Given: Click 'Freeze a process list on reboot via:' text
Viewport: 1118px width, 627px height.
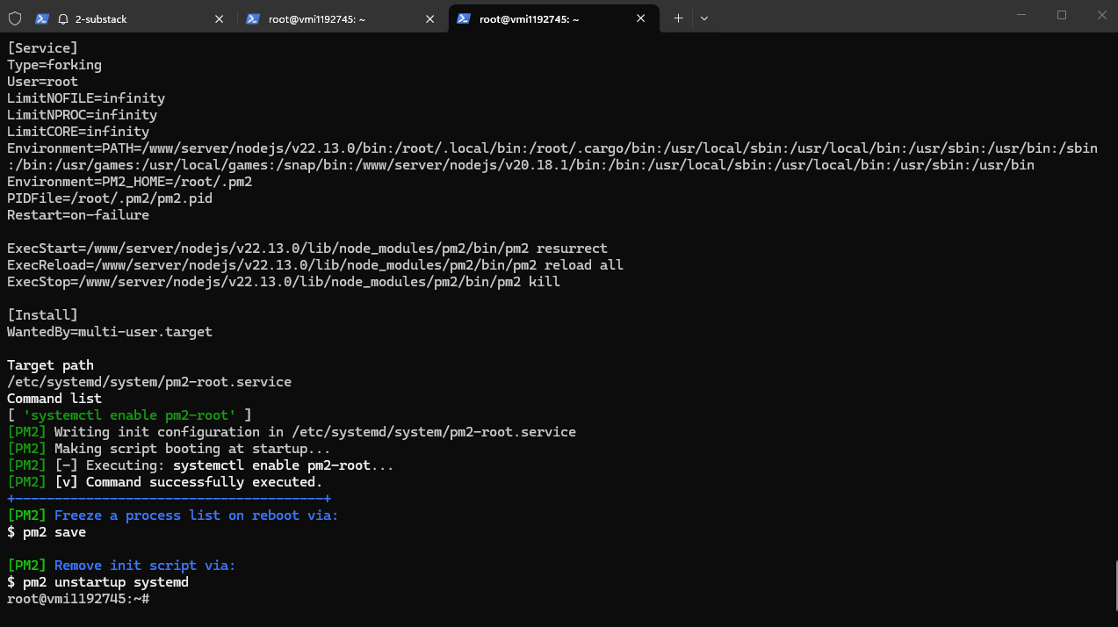Looking at the screenshot, I should click(x=196, y=515).
